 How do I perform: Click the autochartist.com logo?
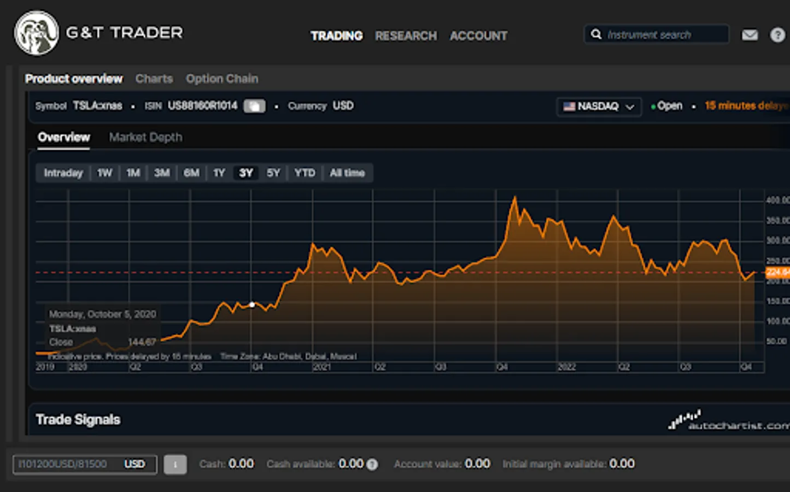tap(729, 420)
